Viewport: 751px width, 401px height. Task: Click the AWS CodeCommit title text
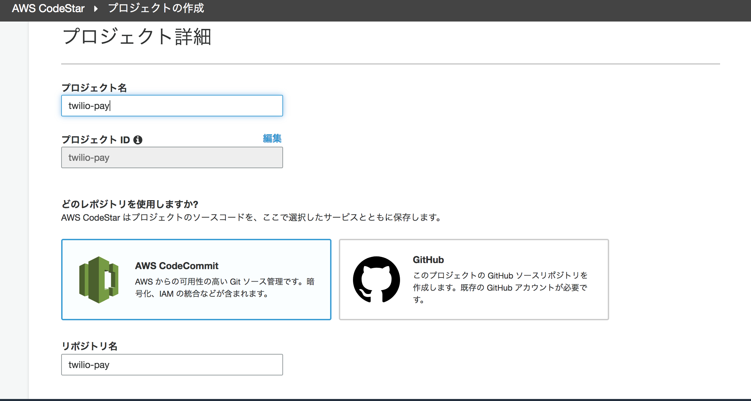click(x=177, y=266)
